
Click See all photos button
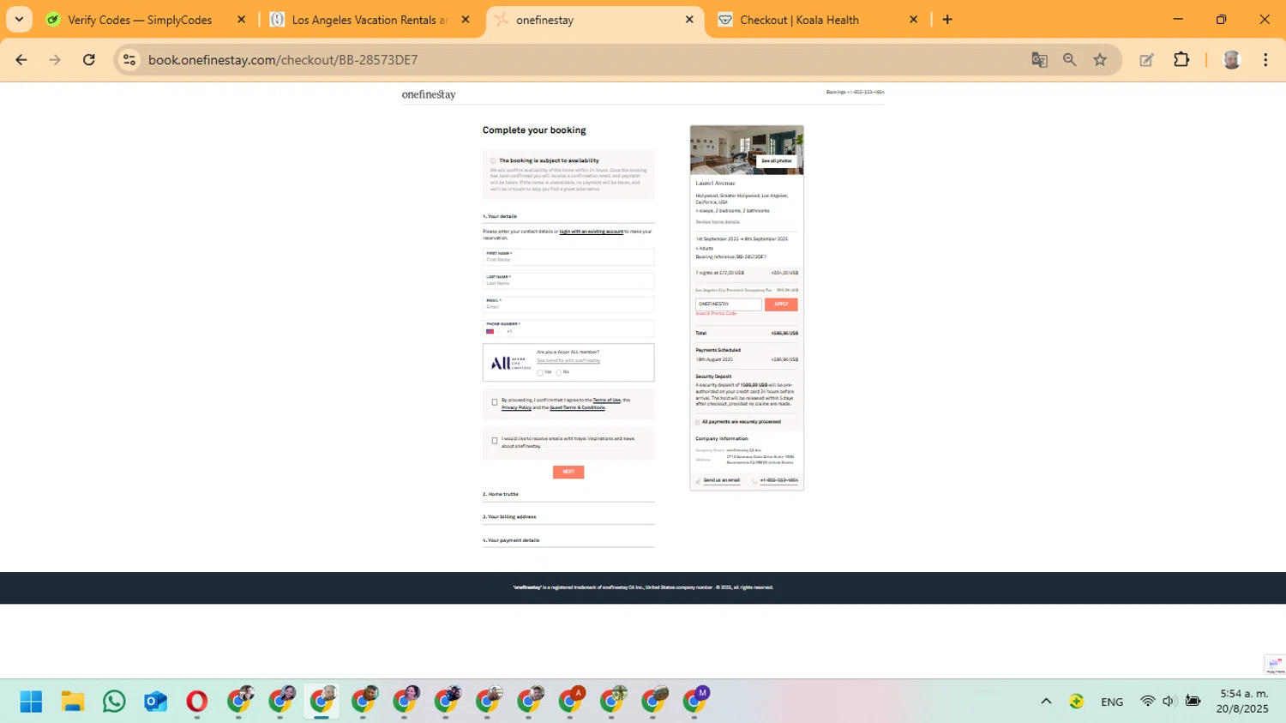[x=777, y=160]
